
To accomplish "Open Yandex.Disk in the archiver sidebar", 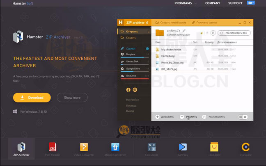I will tap(135, 61).
